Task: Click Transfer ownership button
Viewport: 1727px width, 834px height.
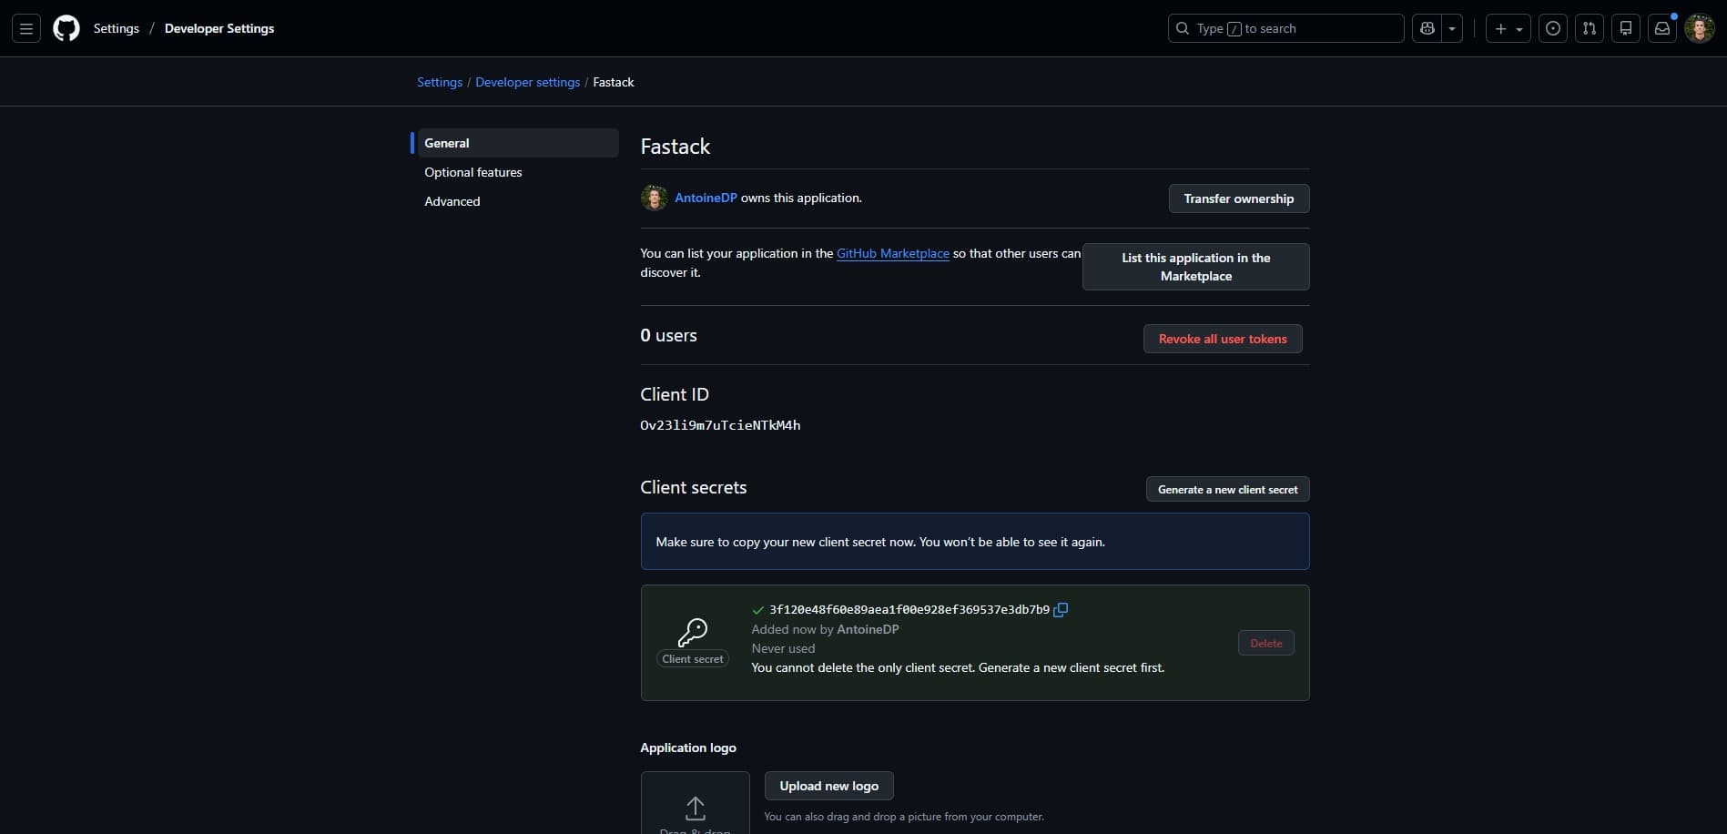Action: pyautogui.click(x=1238, y=198)
